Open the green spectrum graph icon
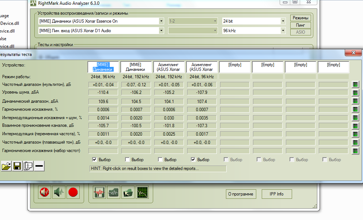 (142, 192)
